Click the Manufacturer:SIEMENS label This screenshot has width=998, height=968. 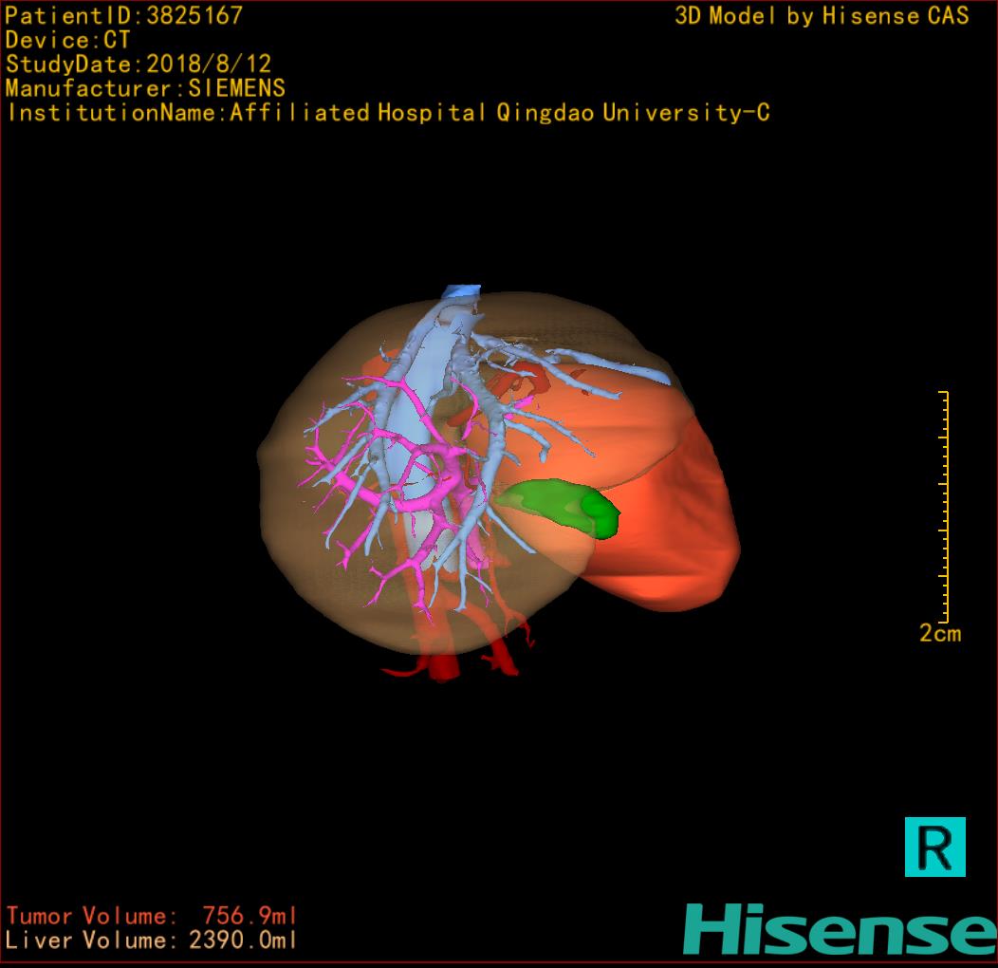(145, 89)
